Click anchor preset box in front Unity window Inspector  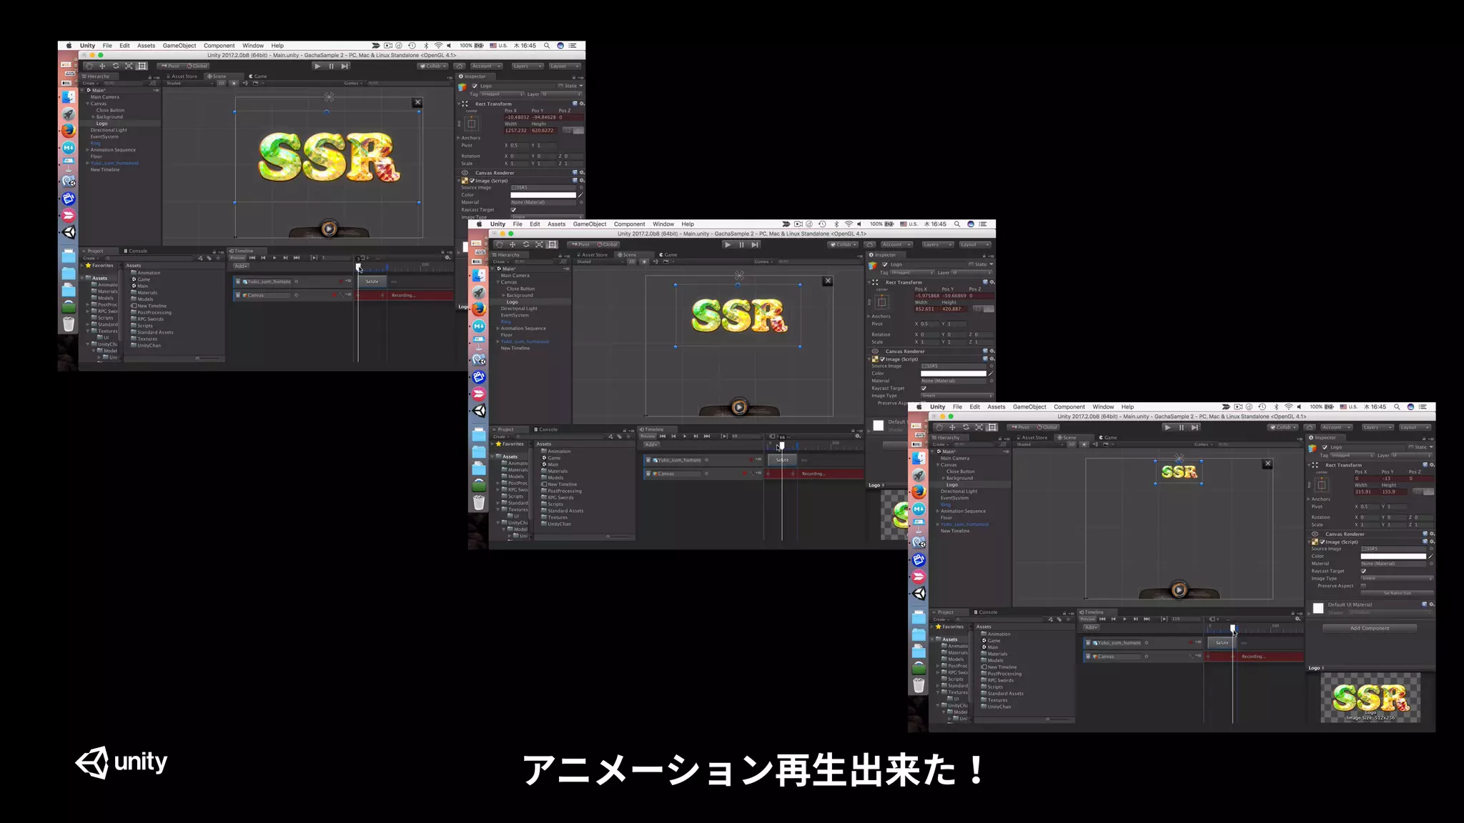(x=1322, y=485)
